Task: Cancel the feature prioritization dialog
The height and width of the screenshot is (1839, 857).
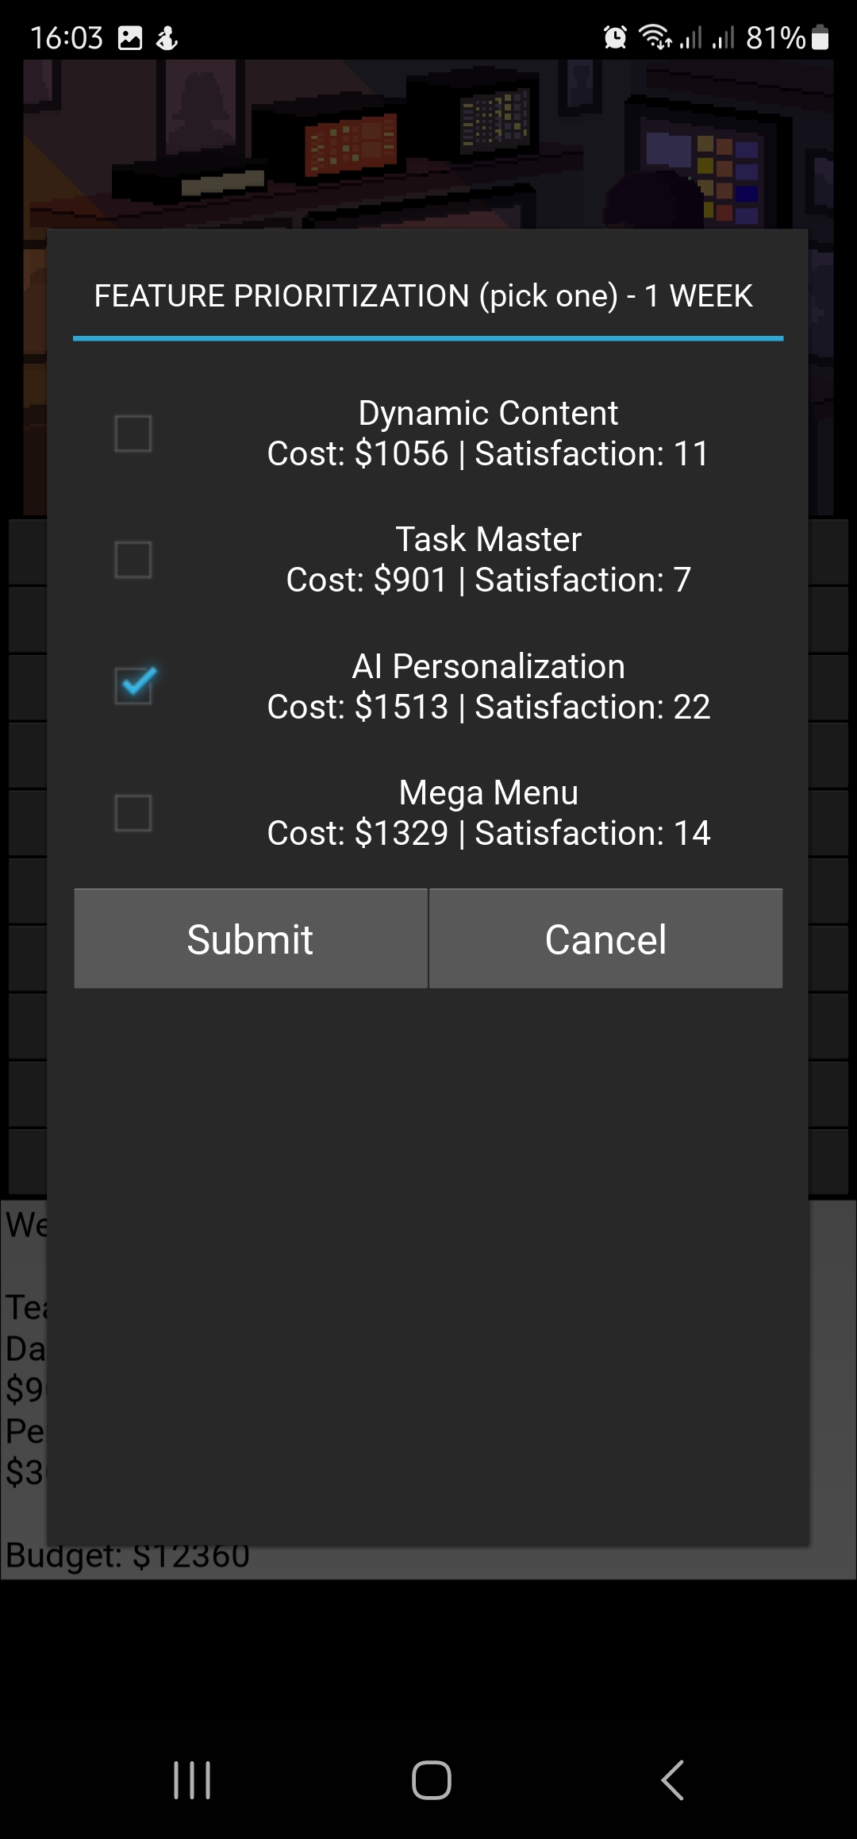Action: pyautogui.click(x=605, y=939)
